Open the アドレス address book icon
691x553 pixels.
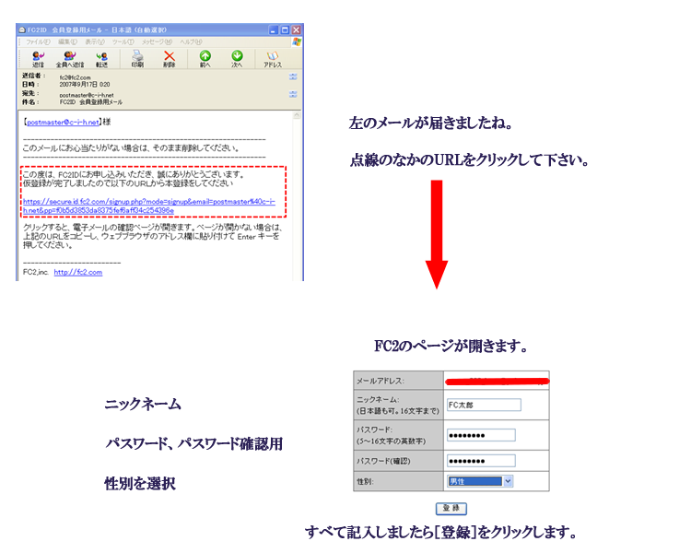[273, 59]
